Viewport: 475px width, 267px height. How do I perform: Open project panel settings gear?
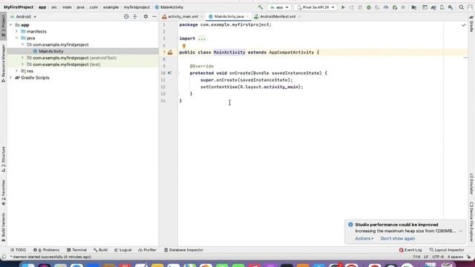[x=145, y=16]
